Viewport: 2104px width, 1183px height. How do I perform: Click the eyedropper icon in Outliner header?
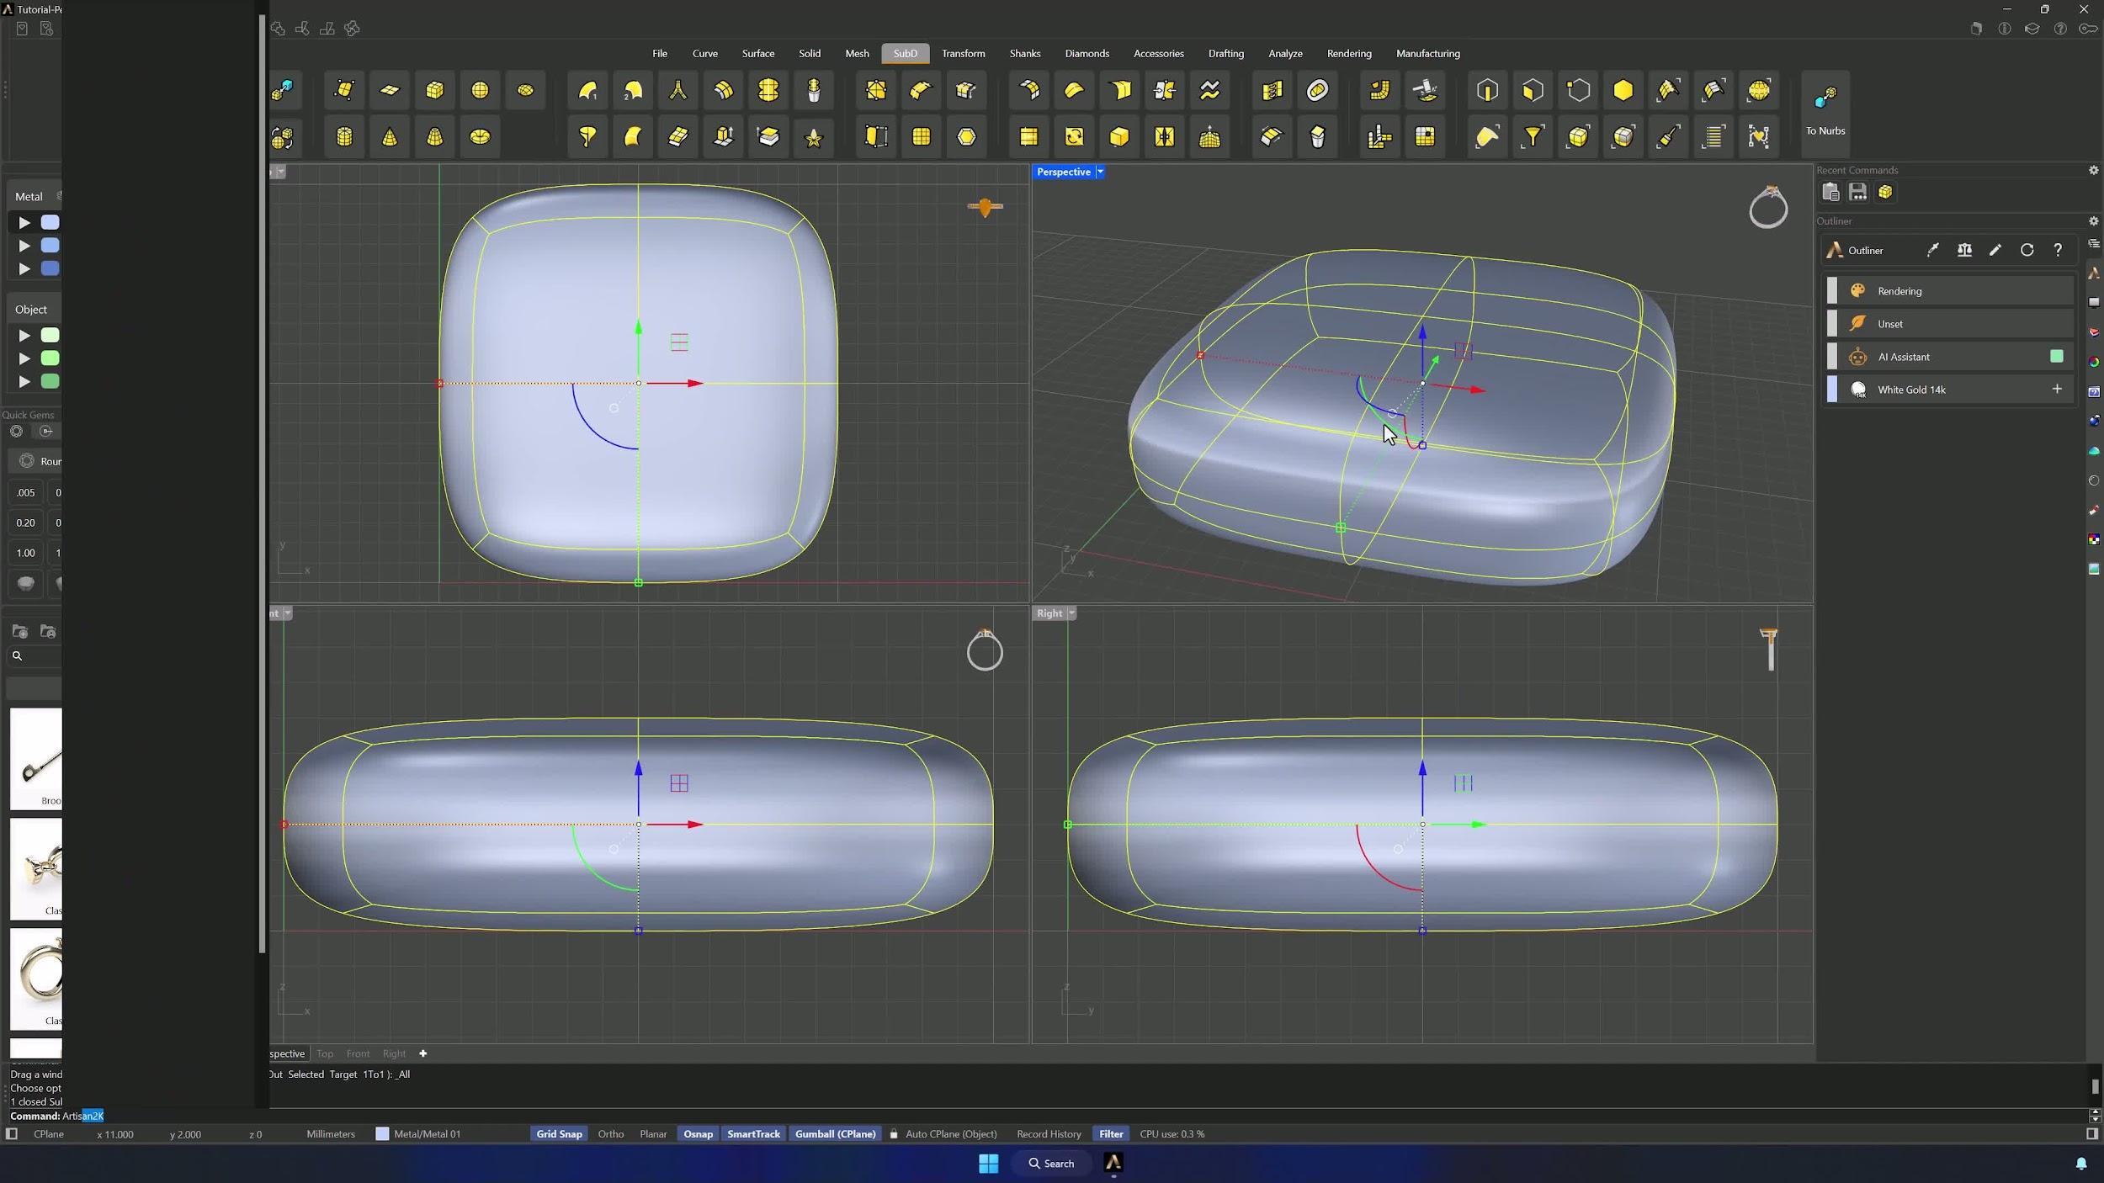(x=1933, y=250)
